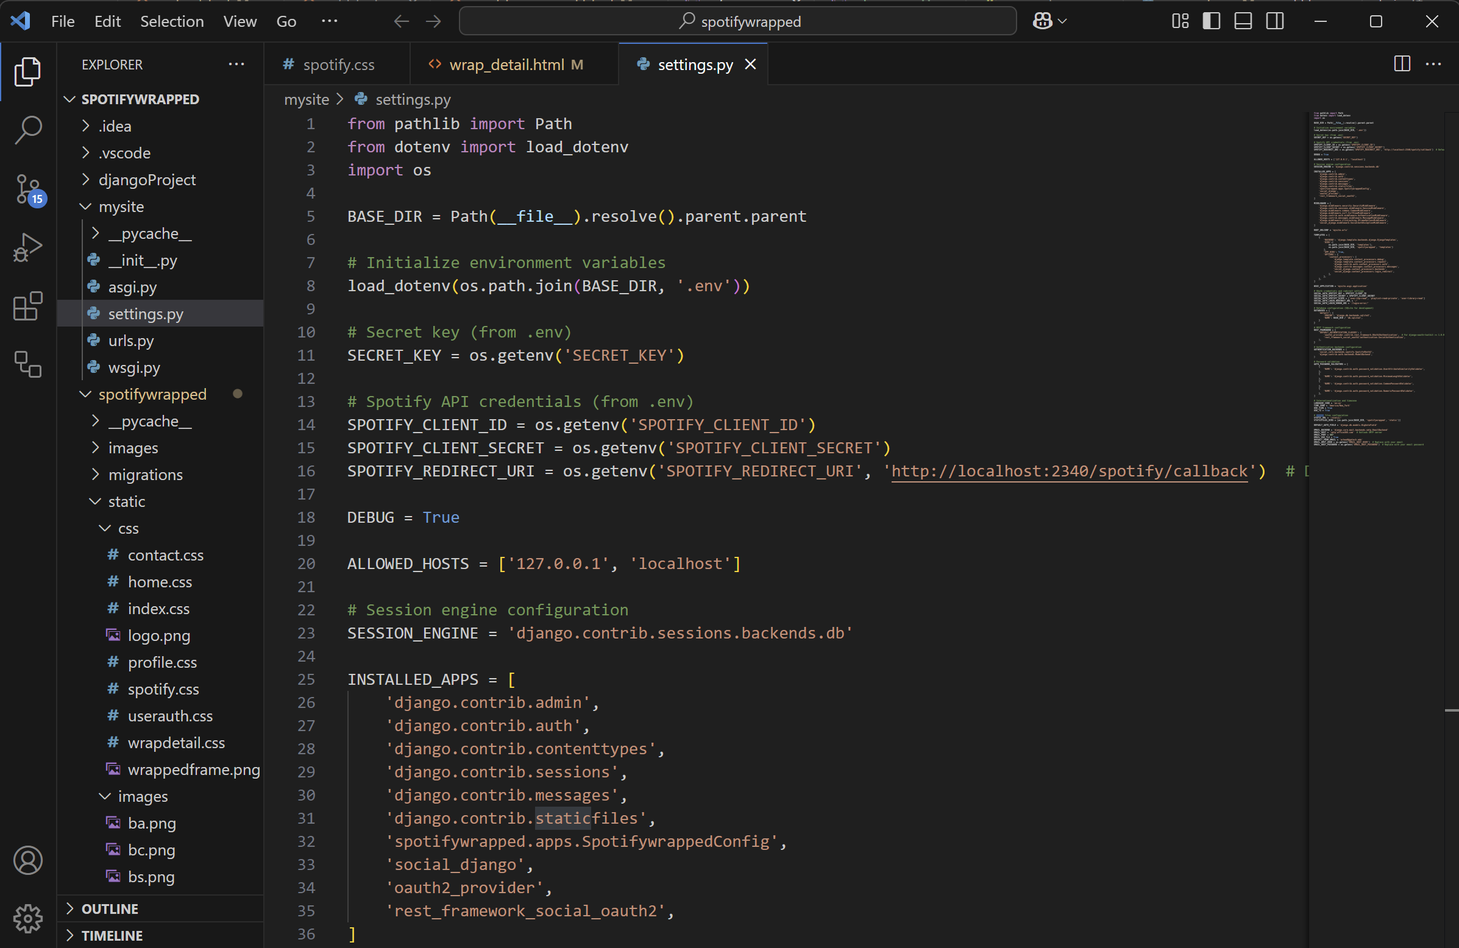The height and width of the screenshot is (948, 1459).
Task: Collapse the mysite folder
Action: coord(121,207)
